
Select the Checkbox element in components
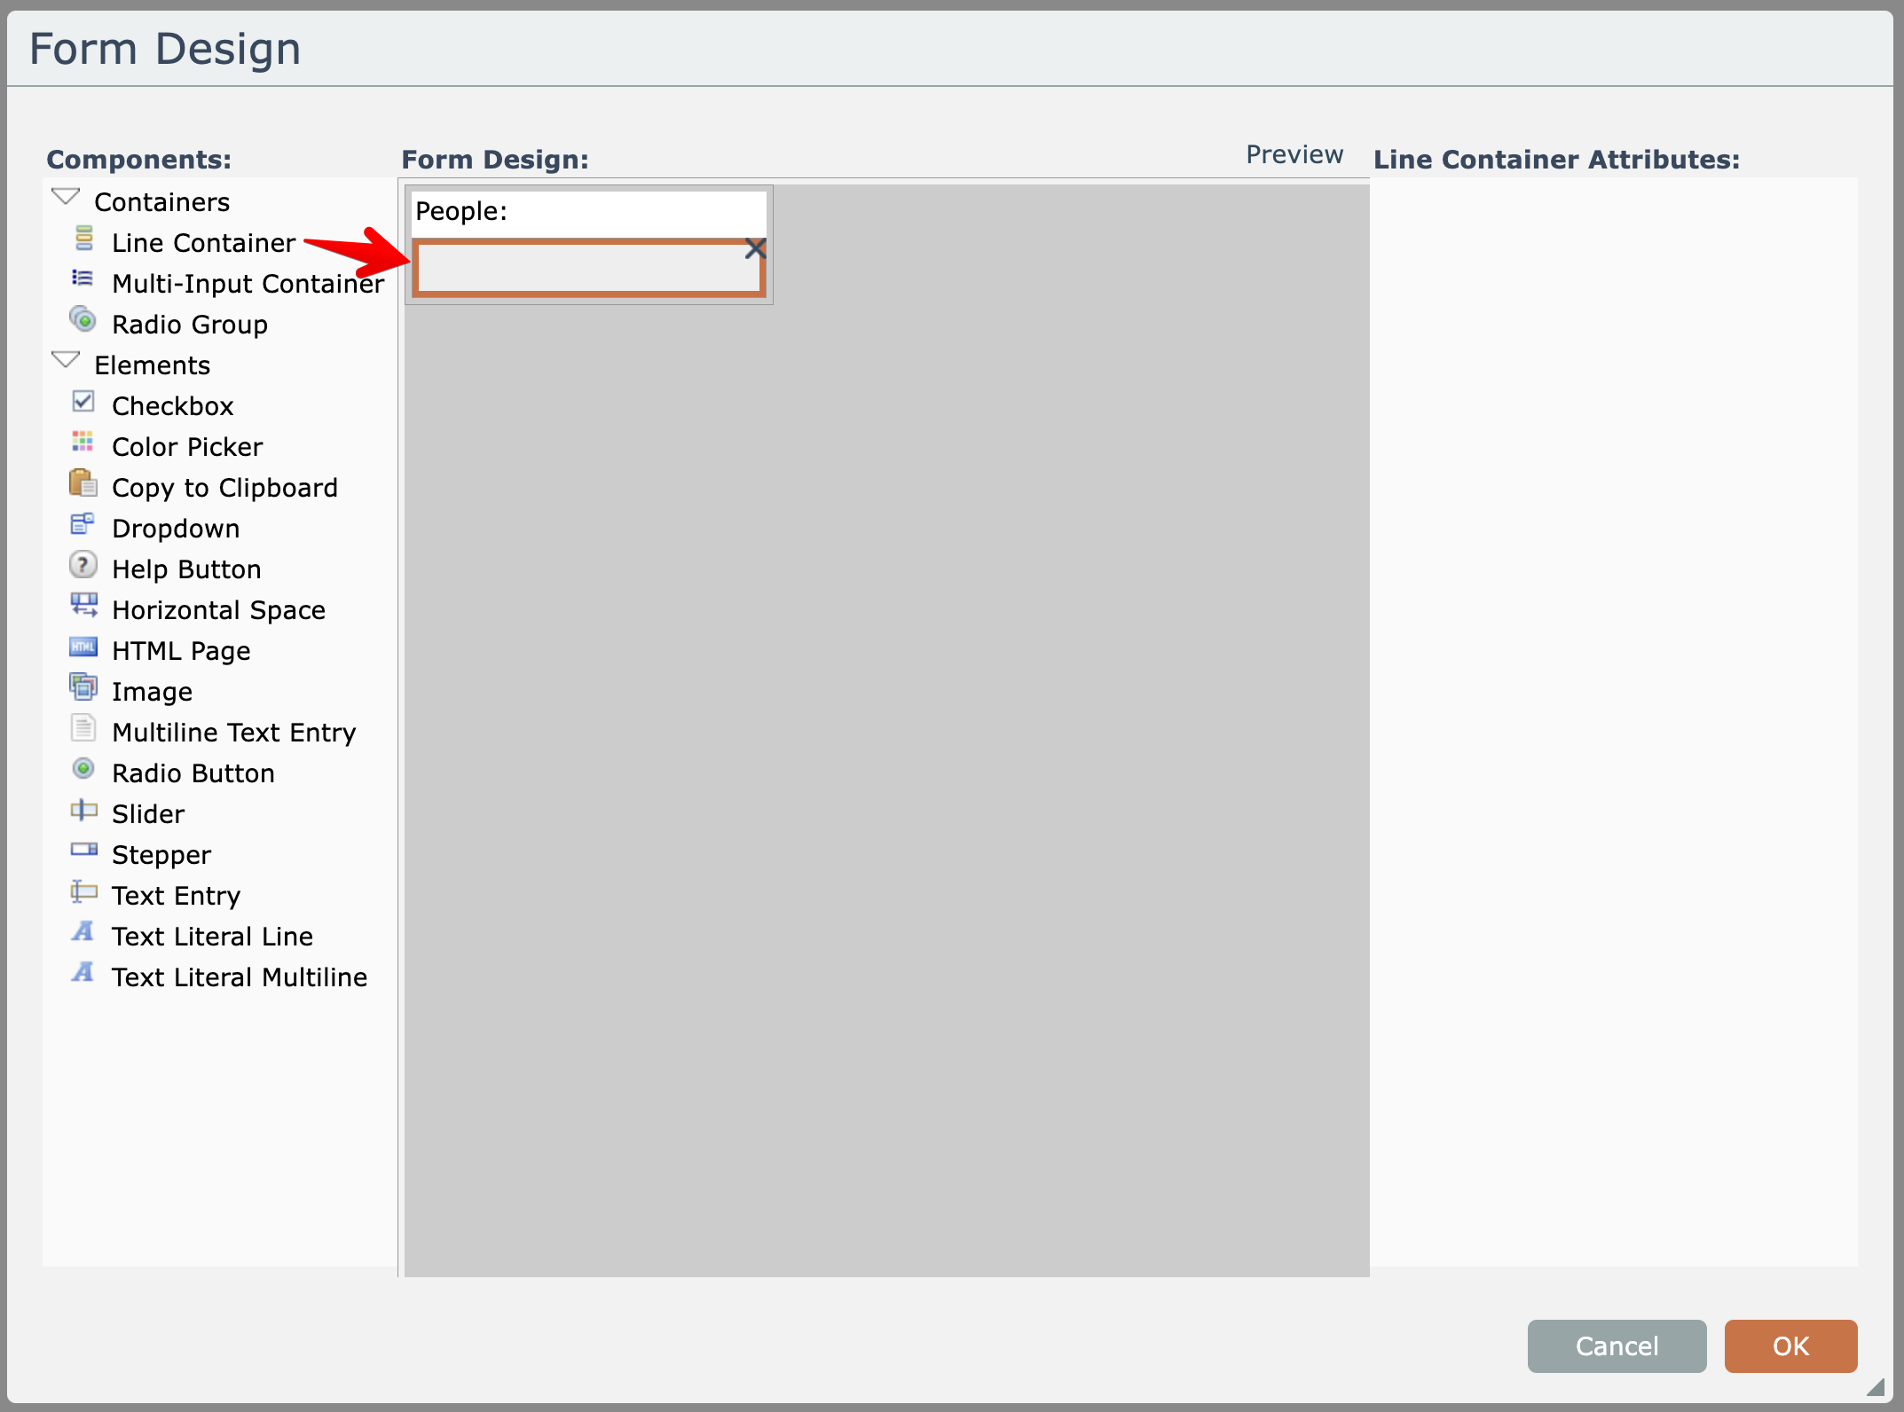point(172,406)
